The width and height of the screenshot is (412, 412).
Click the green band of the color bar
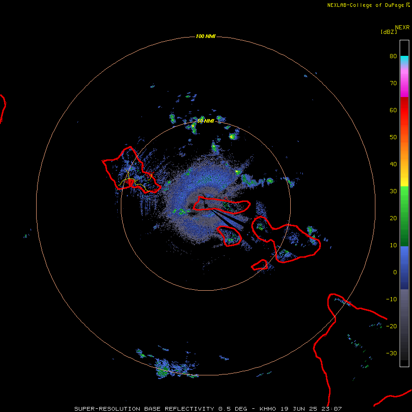pos(404,216)
